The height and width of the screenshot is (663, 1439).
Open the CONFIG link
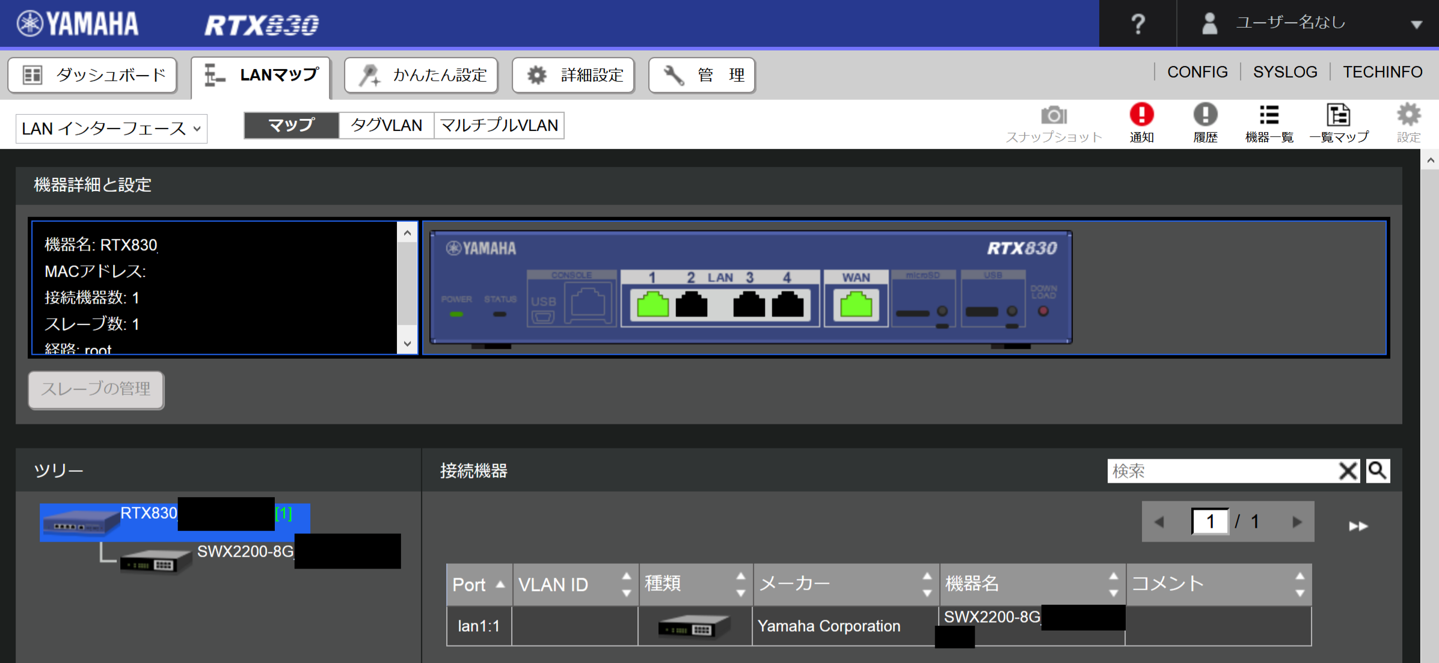pos(1197,72)
